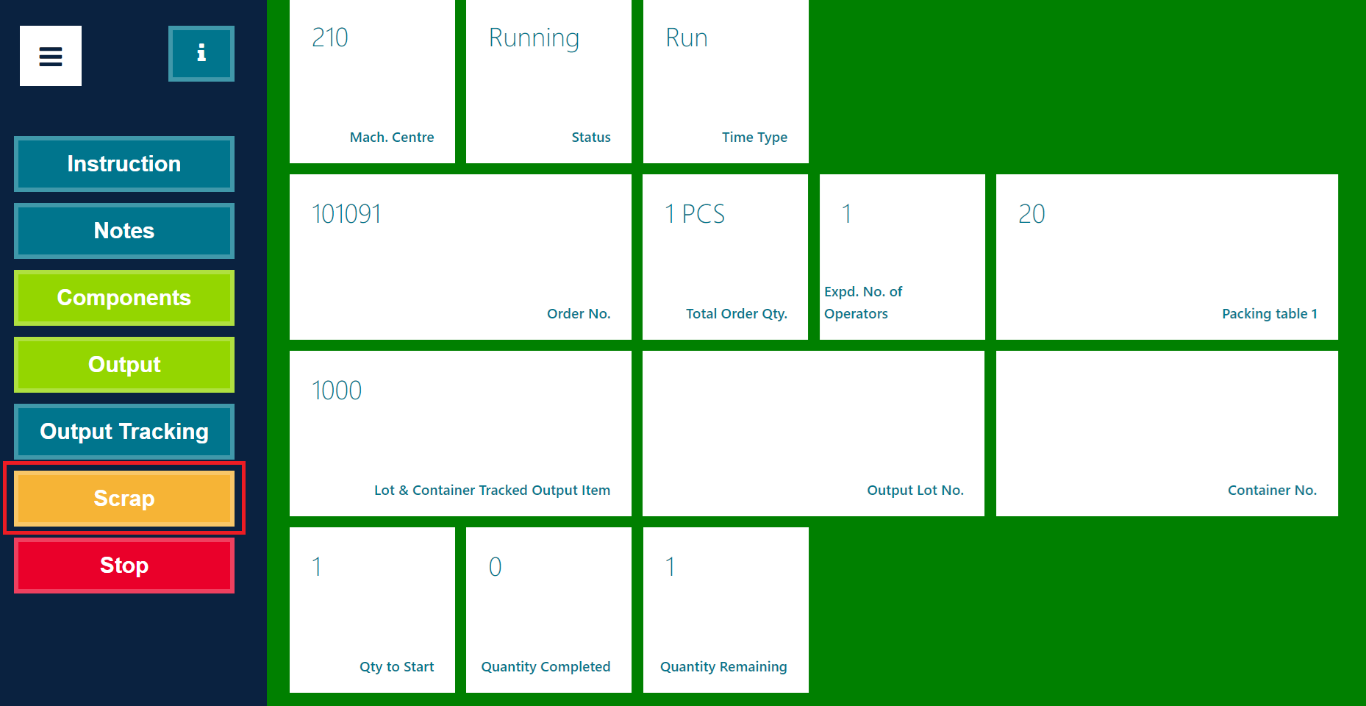
Task: Select the Components button
Action: (x=124, y=298)
